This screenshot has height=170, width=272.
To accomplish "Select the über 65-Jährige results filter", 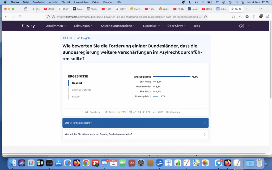I will coord(82,90).
